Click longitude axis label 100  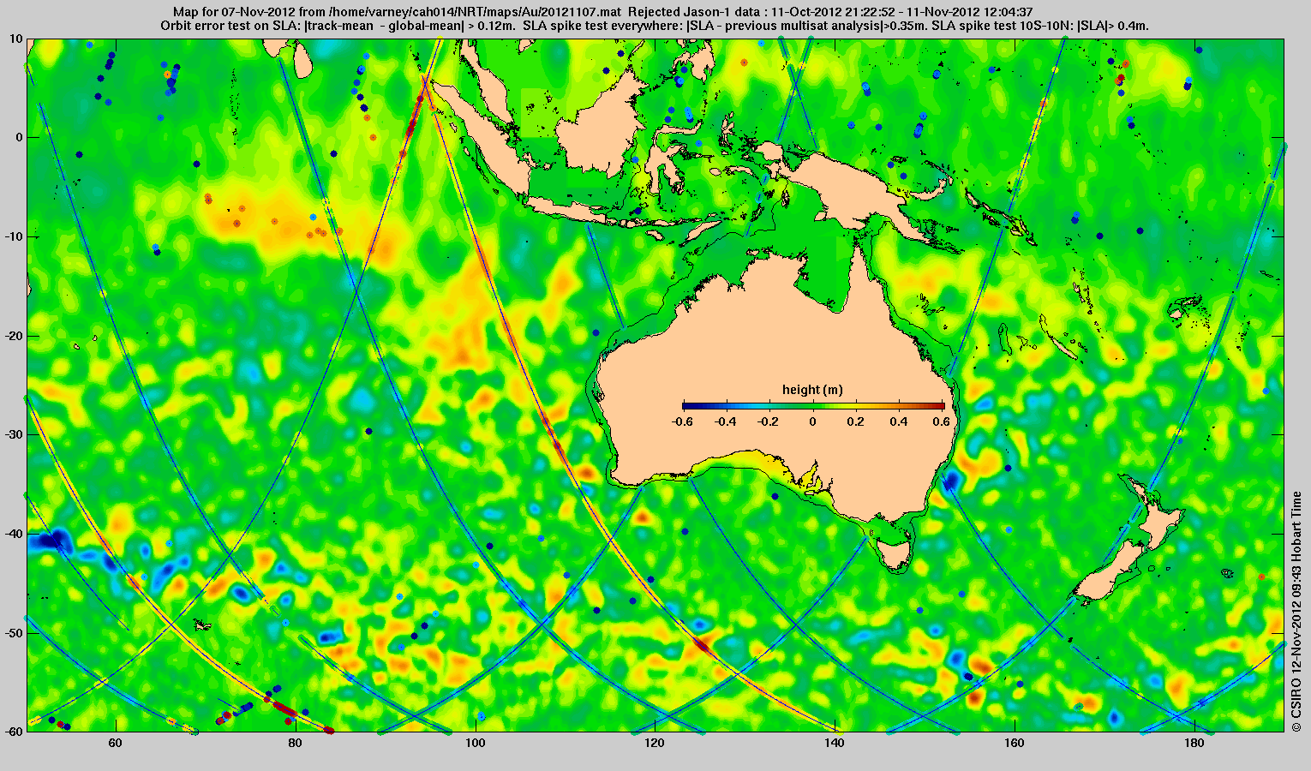pos(475,743)
